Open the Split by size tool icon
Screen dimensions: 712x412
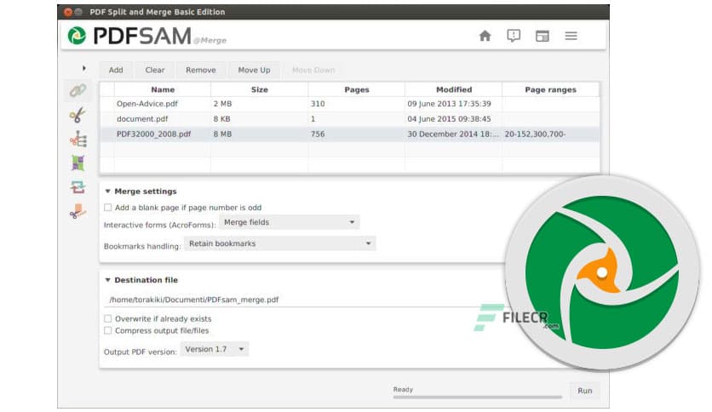78,212
